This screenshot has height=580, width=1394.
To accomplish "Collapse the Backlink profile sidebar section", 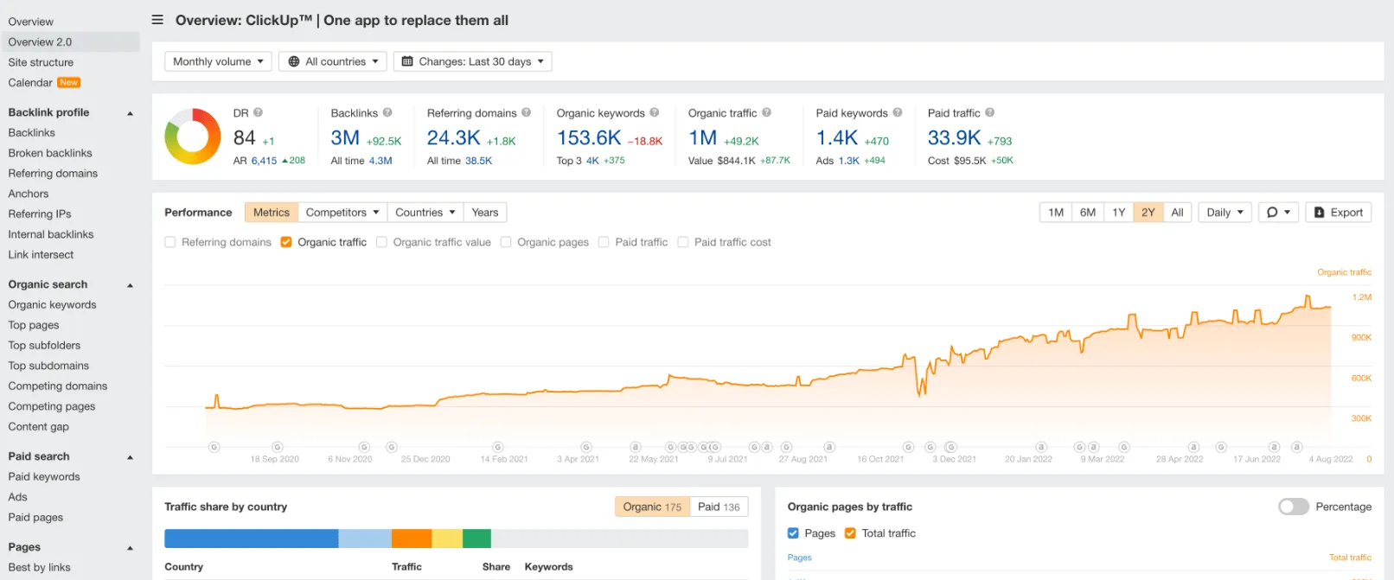I will 131,113.
